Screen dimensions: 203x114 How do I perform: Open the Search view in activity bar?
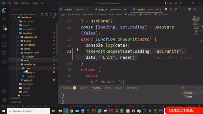pyautogui.click(x=4, y=19)
